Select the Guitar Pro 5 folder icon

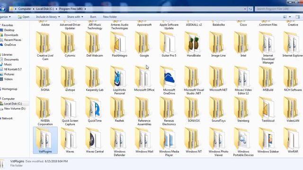168,43
